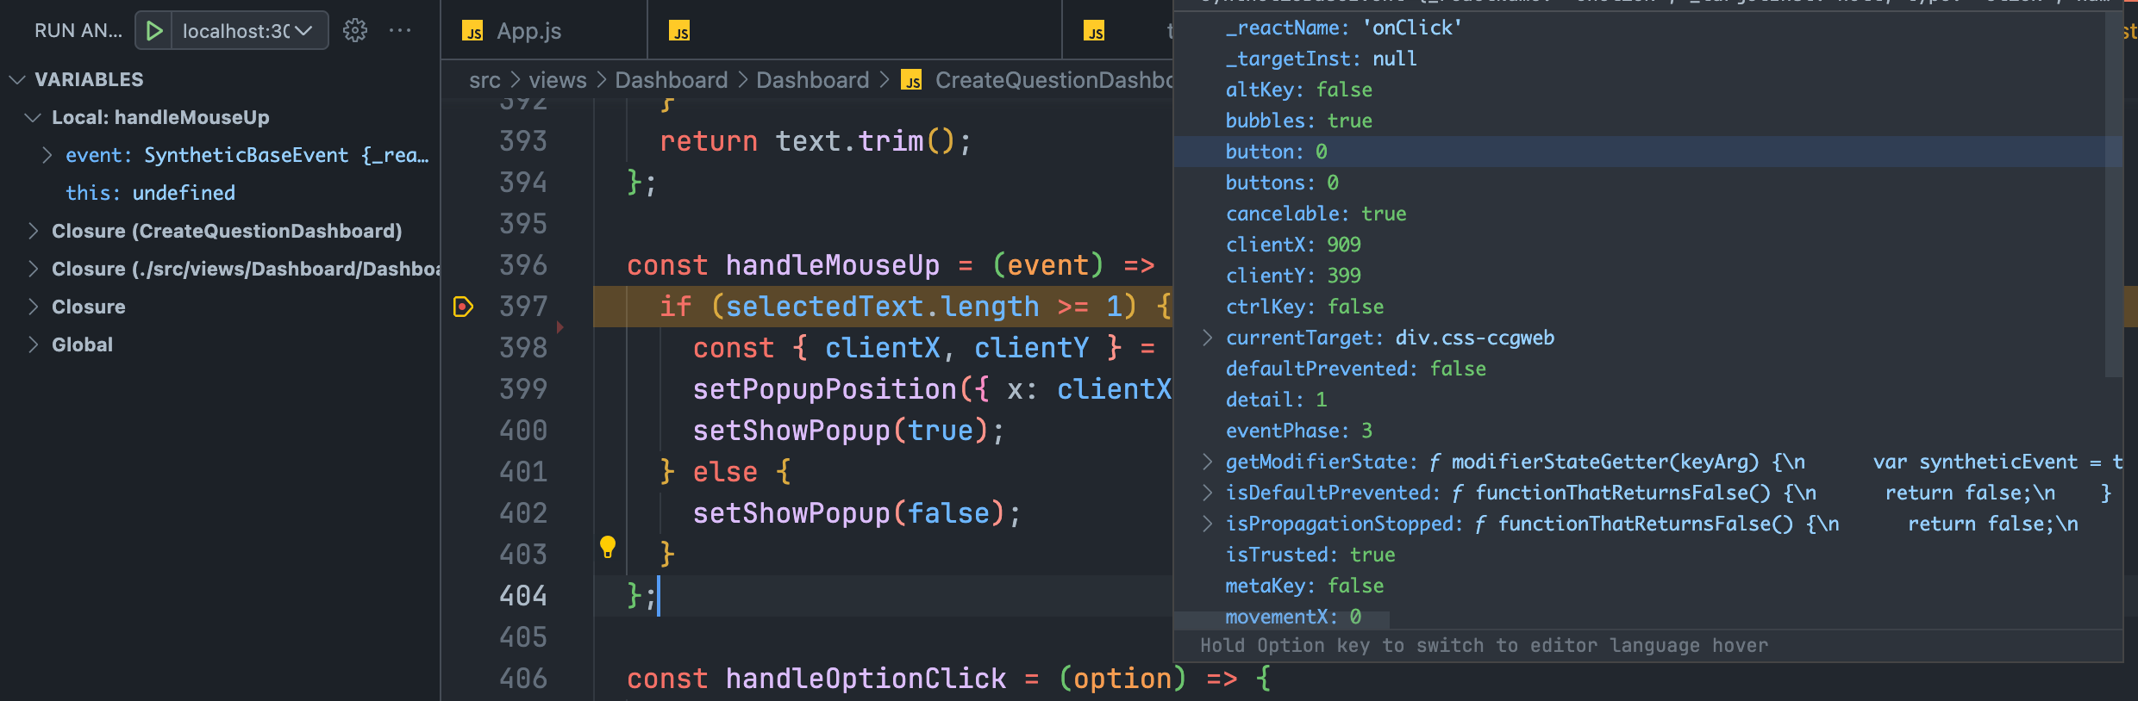Expand Closure (./src/views/Dashboard) scope

tap(34, 269)
